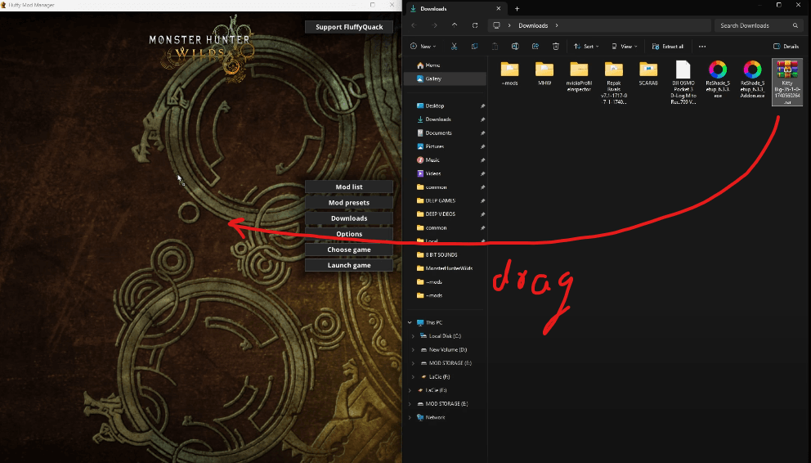Screen dimensions: 811x463
Task: Click the This PC monitor icon in address bar
Action: 496,25
